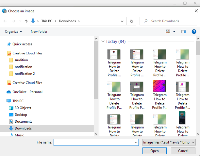Click the Up one level arrow icon

26,21
